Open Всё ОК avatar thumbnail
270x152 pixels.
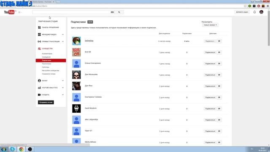pos(76,52)
